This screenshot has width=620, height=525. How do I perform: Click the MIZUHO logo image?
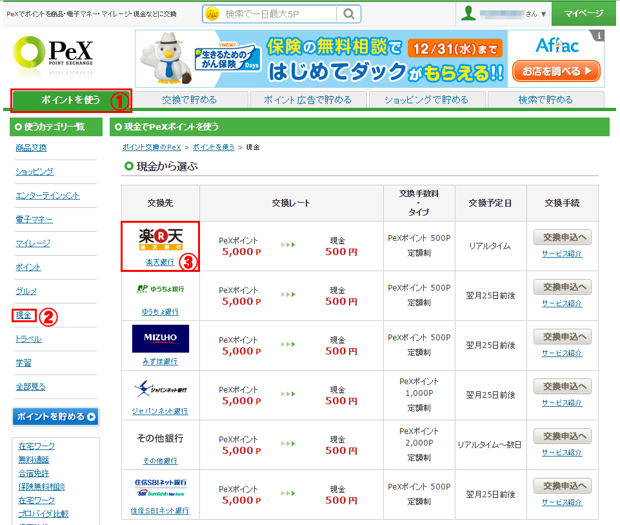pos(161,338)
